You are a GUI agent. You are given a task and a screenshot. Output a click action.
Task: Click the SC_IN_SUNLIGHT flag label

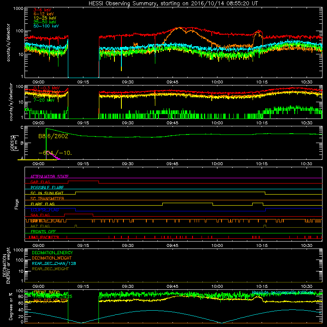tap(47, 193)
